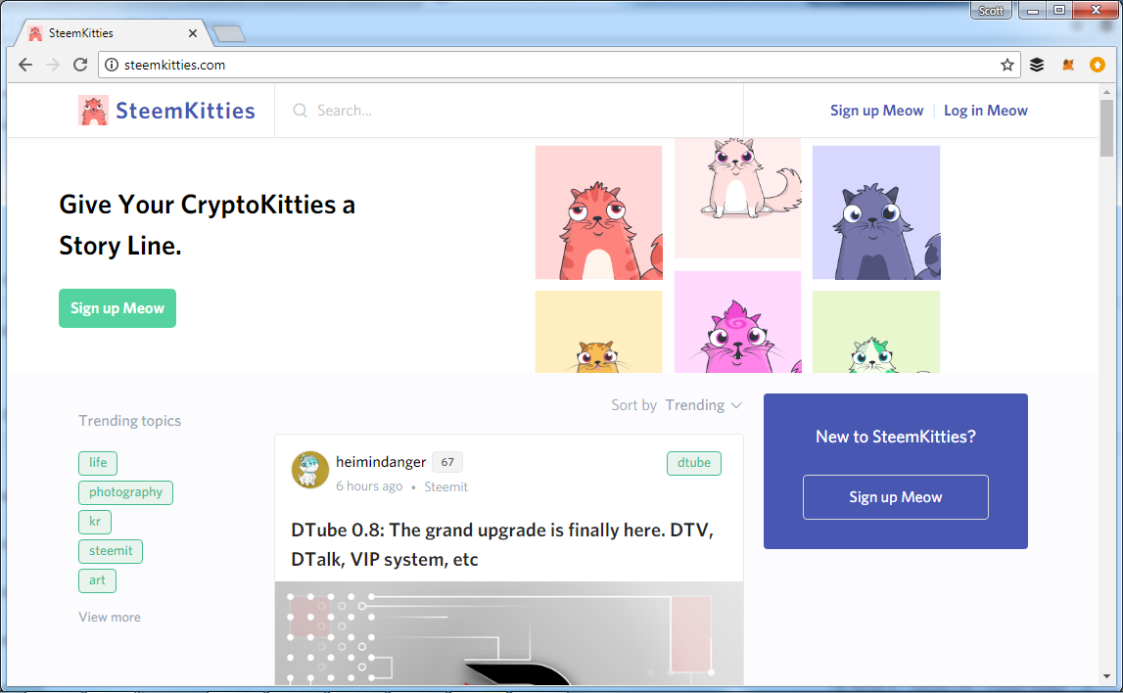Click the browser back arrow

(25, 65)
